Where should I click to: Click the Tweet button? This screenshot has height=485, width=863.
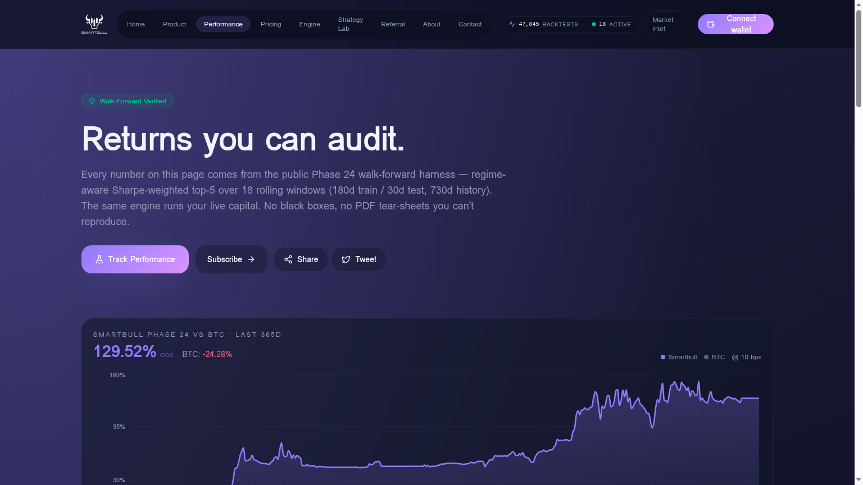click(359, 259)
